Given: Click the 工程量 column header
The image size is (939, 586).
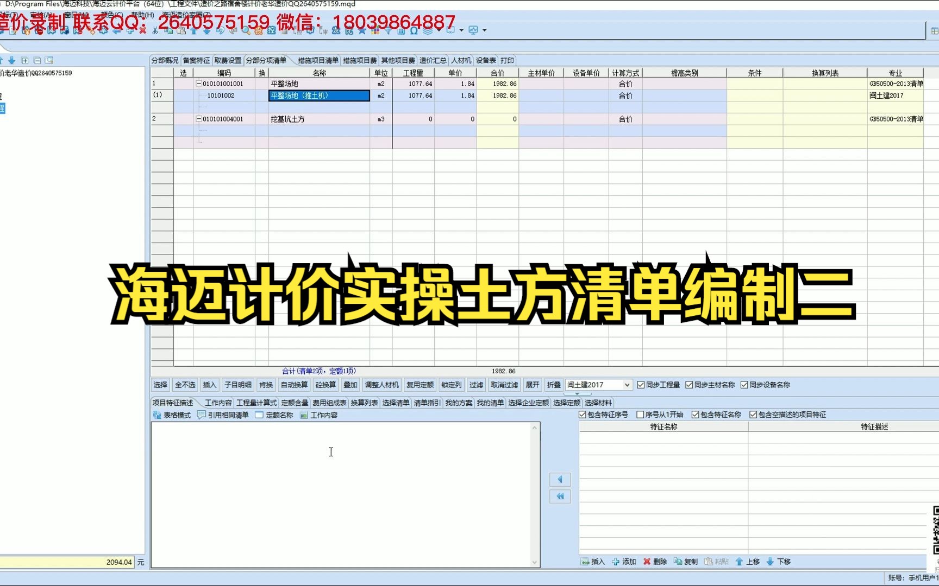Looking at the screenshot, I should (x=413, y=73).
